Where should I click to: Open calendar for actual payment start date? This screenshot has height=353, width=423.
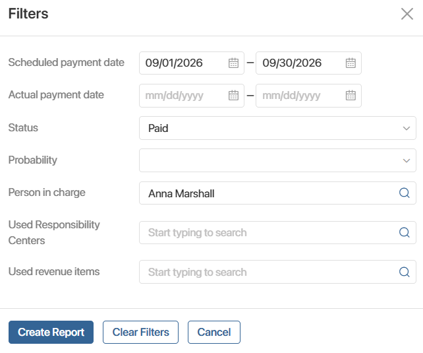[x=233, y=95]
